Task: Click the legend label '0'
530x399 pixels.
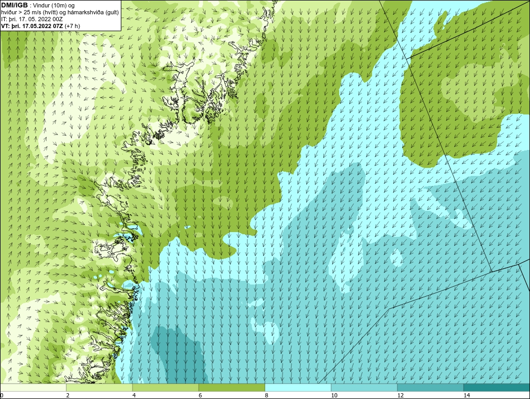Action: [2, 395]
